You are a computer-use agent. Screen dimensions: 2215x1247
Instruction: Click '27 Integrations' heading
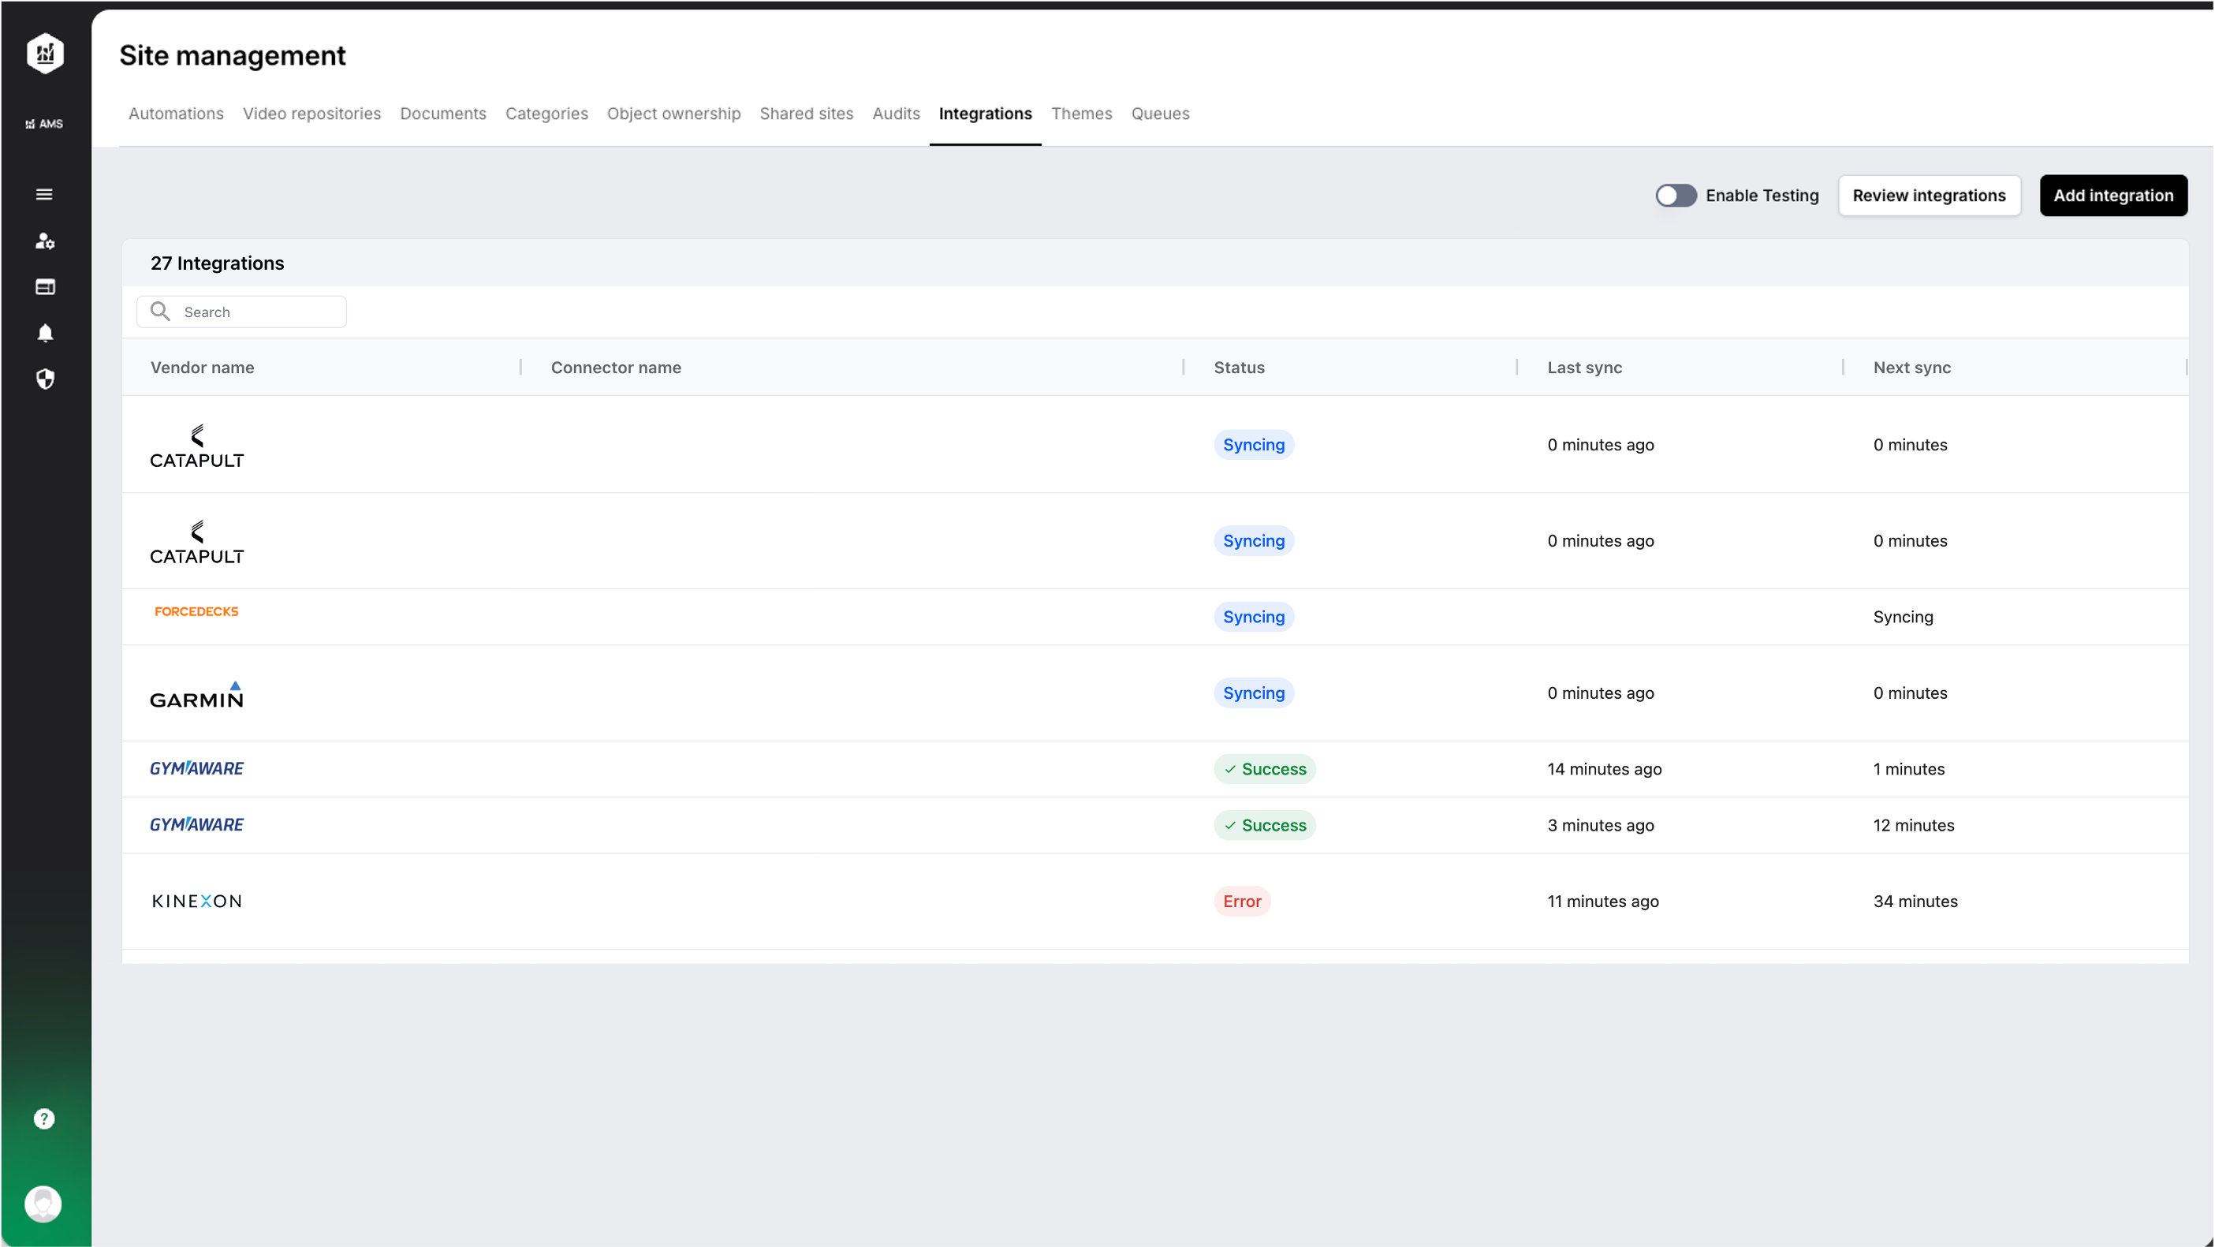coord(217,263)
